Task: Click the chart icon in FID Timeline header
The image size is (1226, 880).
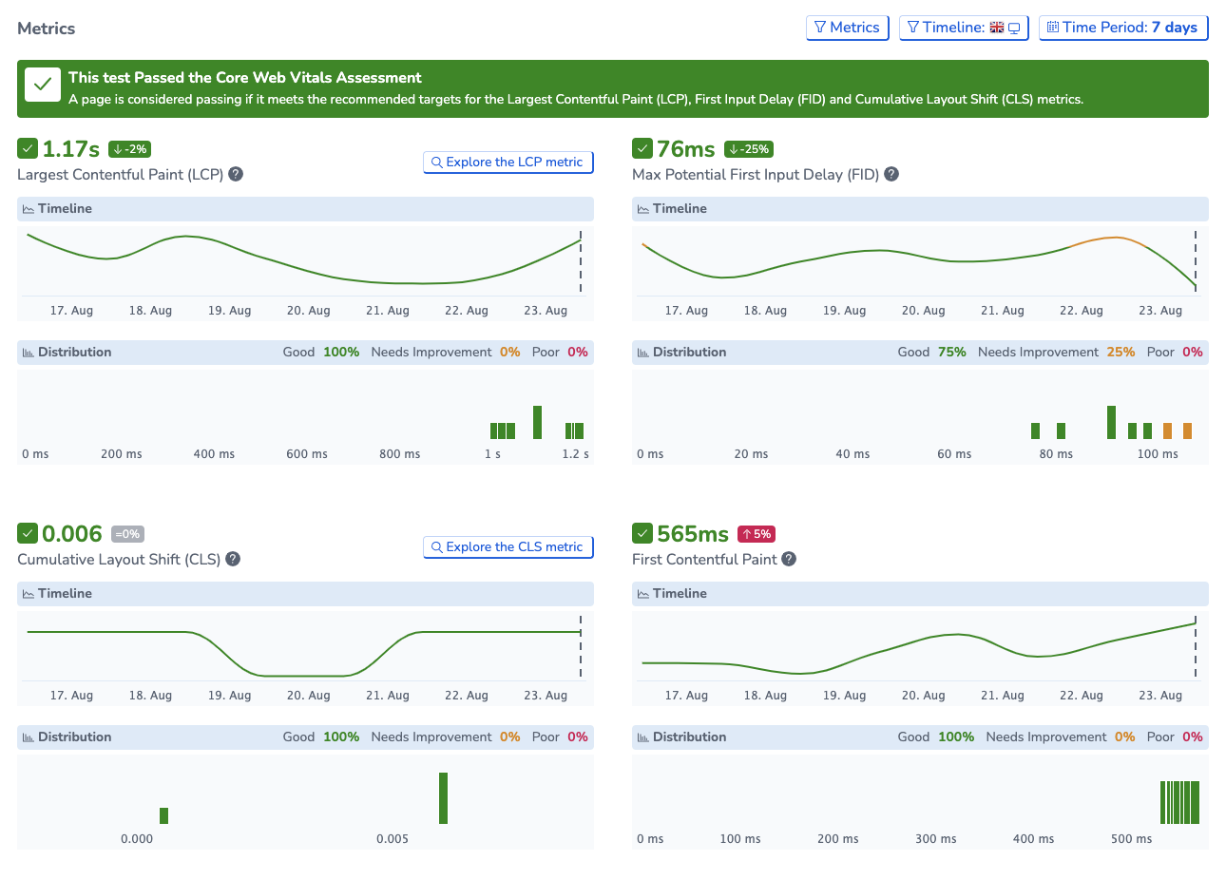Action: tap(643, 209)
